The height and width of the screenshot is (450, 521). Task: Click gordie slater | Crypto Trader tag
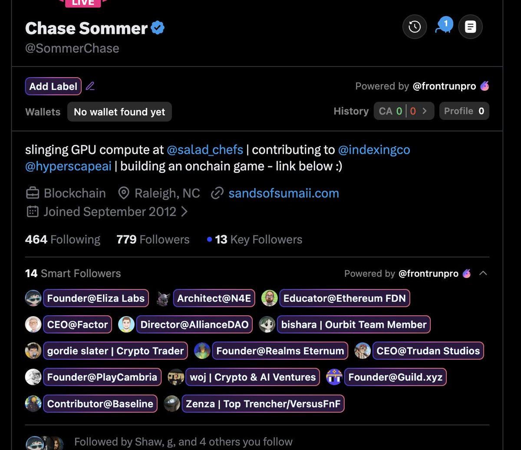click(x=115, y=351)
